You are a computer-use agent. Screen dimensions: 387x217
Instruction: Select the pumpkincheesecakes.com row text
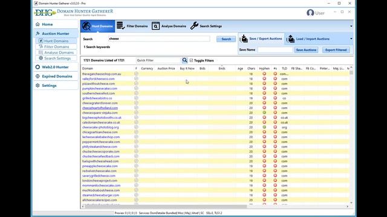100,89
